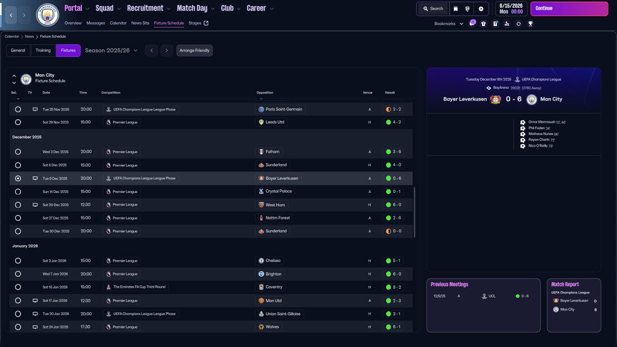The image size is (617, 347).
Task: Select the Crystal Palace fixture radio button
Action: click(18, 191)
